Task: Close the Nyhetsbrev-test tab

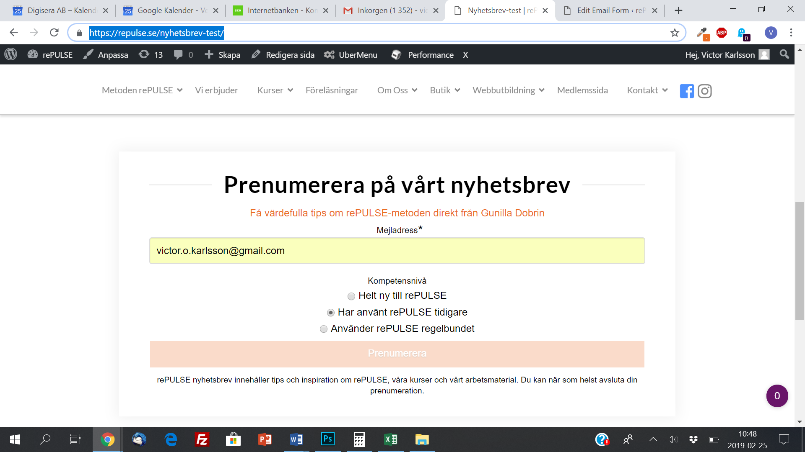Action: pyautogui.click(x=545, y=10)
